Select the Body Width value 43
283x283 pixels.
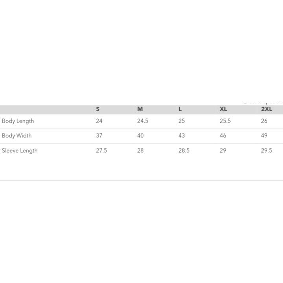point(182,136)
